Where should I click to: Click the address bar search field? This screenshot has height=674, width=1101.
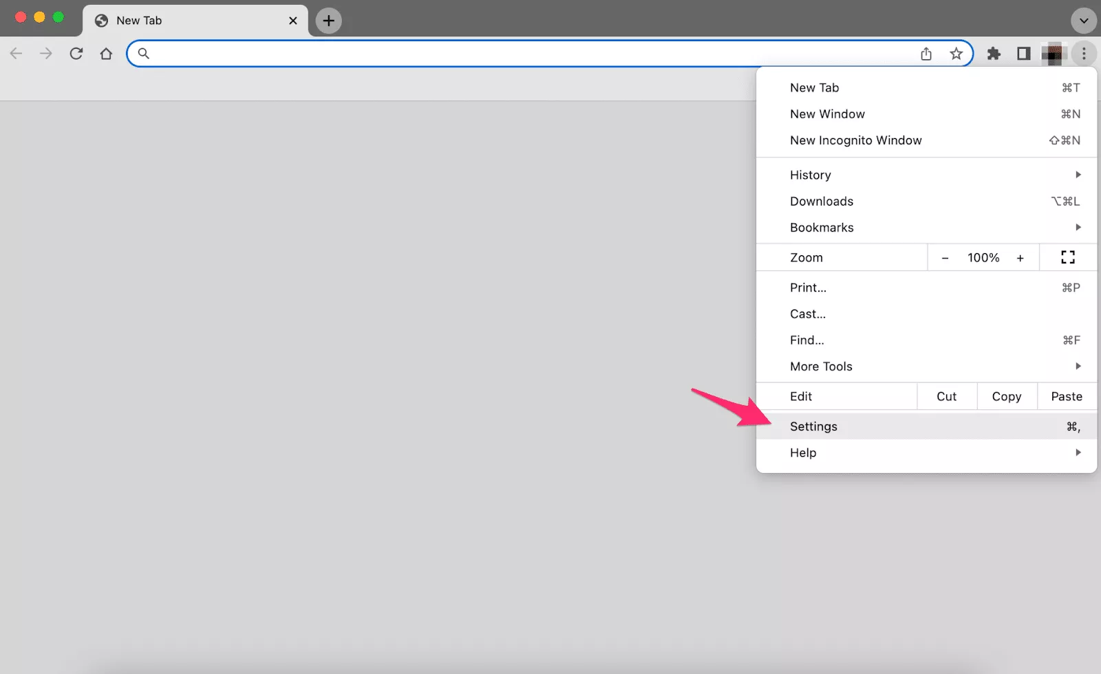pos(530,54)
